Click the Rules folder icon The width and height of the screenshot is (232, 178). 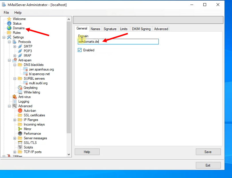(x=9, y=33)
